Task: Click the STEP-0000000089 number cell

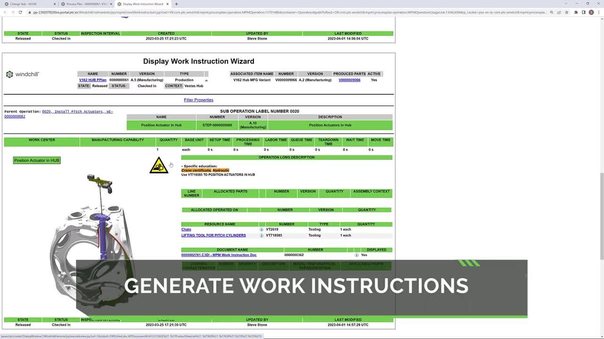Action: tap(217, 125)
